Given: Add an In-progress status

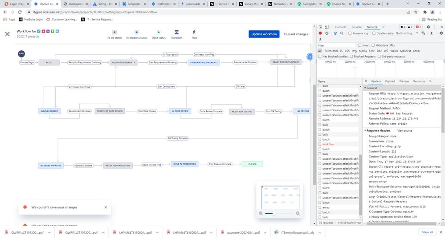Looking at the screenshot, I should [136, 34].
